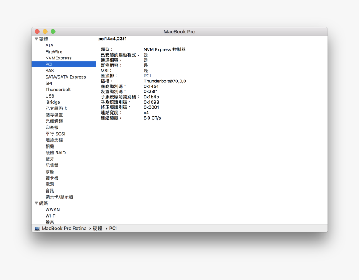Select WWAN under the network section

53,209
